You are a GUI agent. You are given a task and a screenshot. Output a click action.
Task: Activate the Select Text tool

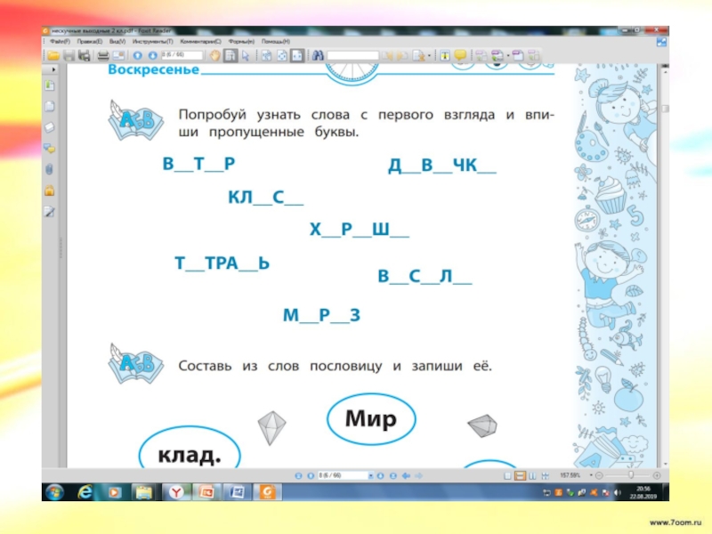(x=231, y=56)
